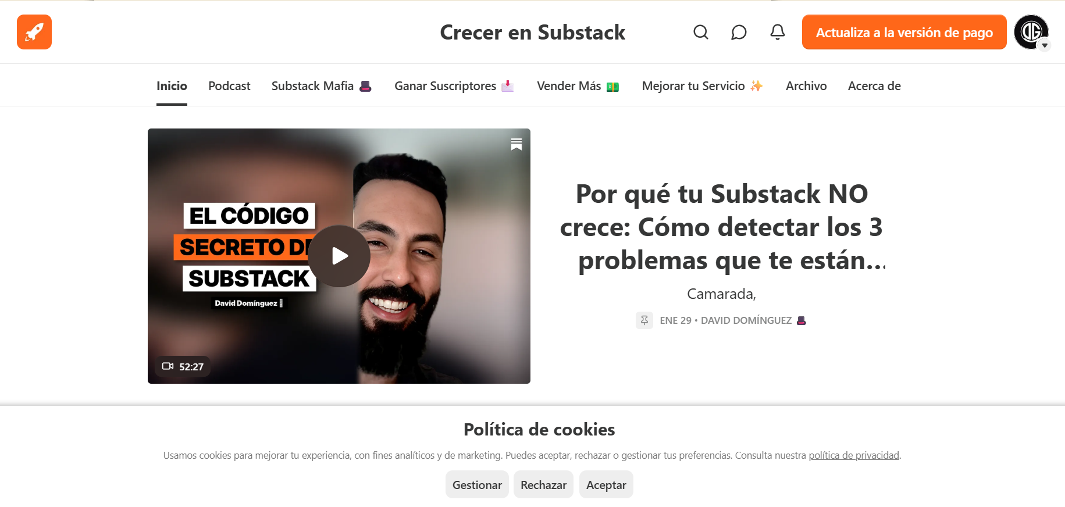
Task: Open Mejorar tu Servicio tab
Action: (x=703, y=86)
